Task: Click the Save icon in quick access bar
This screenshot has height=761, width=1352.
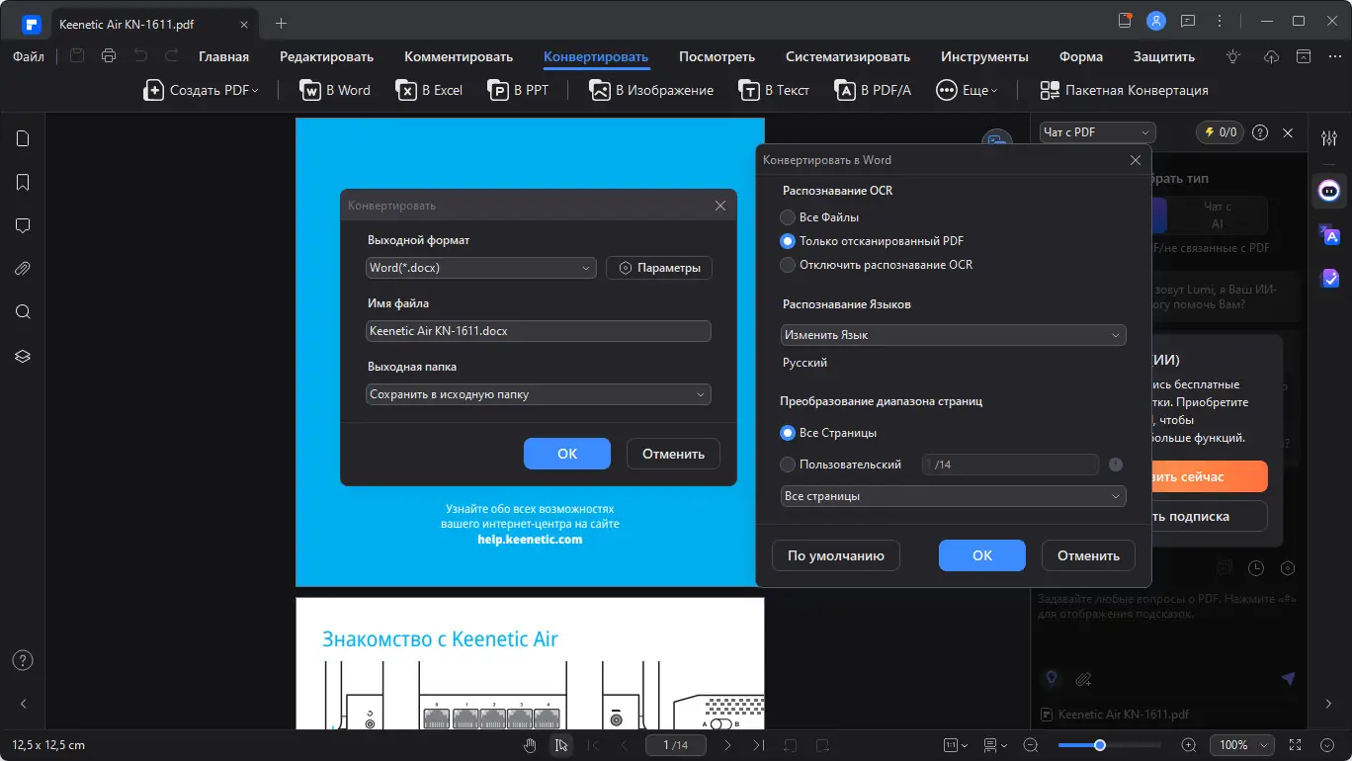Action: pos(77,56)
